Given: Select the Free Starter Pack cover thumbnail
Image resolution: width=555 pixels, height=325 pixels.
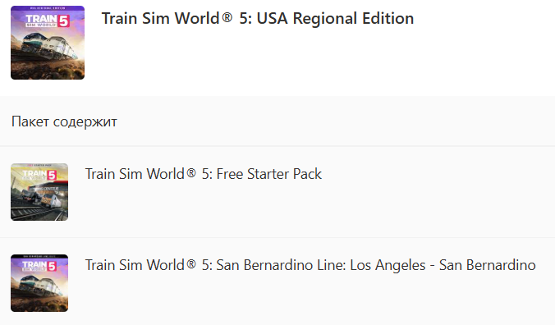Looking at the screenshot, I should 39,192.
